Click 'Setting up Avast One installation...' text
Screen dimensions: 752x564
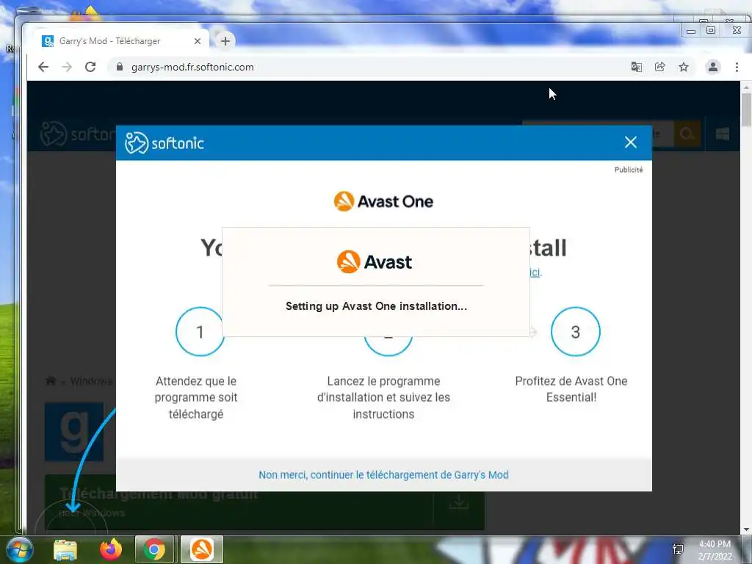click(376, 306)
